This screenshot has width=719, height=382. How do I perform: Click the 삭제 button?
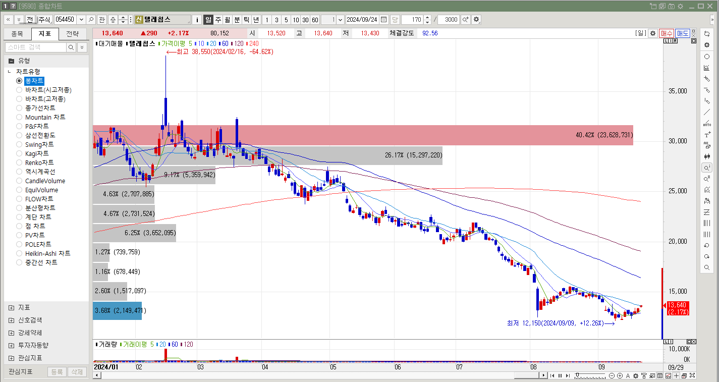coord(77,372)
